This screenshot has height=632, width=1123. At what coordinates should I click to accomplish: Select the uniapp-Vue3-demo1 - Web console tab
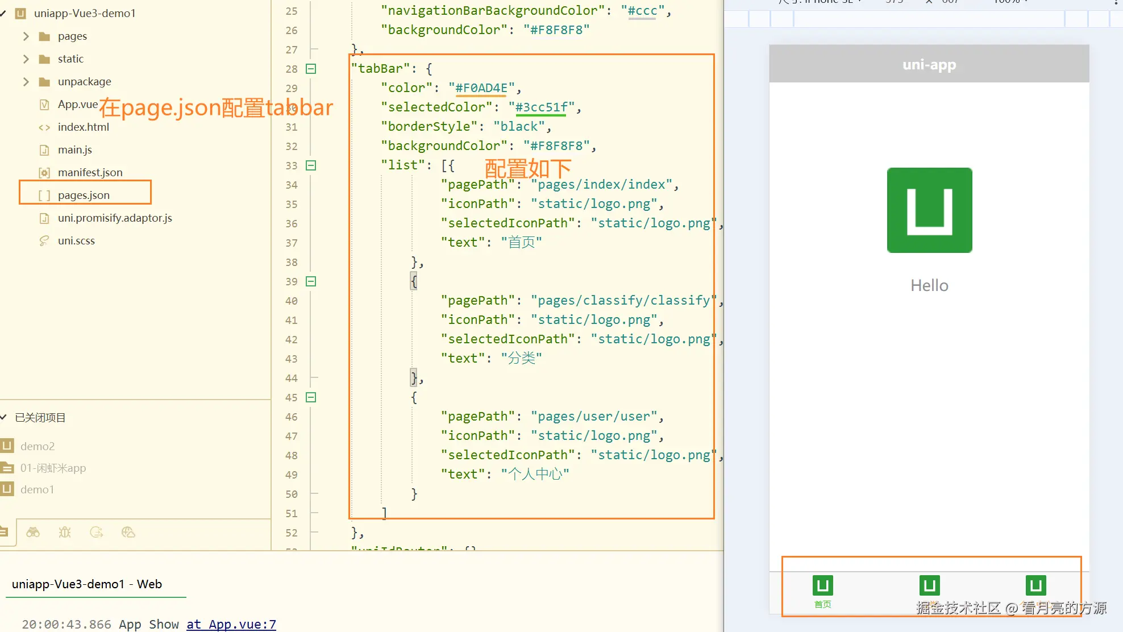pos(87,584)
